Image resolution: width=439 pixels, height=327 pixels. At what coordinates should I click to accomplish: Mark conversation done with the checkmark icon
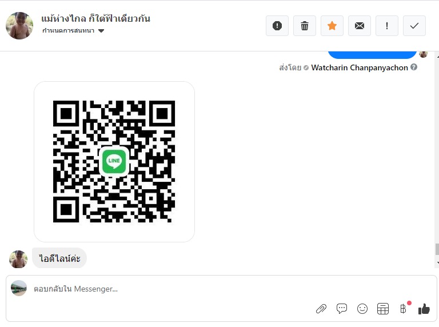[x=414, y=26]
